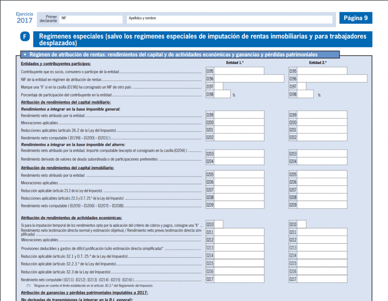Tick box 0210 under Entidad 2

[302, 224]
